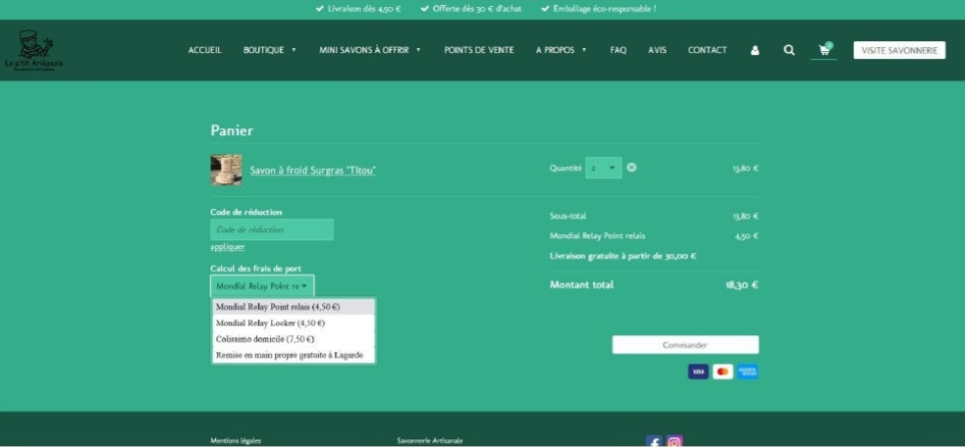965x447 pixels.
Task: Choose Colissimo domicile (7,50 €)
Action: pyautogui.click(x=294, y=339)
